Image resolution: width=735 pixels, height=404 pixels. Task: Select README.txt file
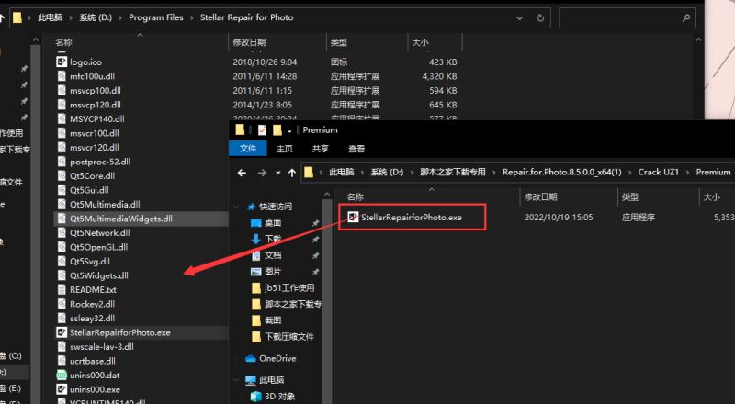93,289
